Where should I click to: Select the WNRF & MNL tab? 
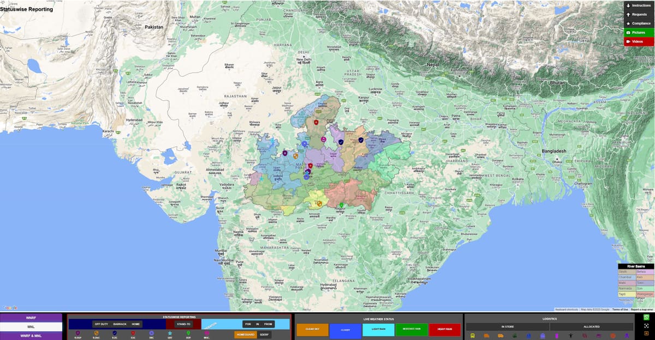coord(31,336)
